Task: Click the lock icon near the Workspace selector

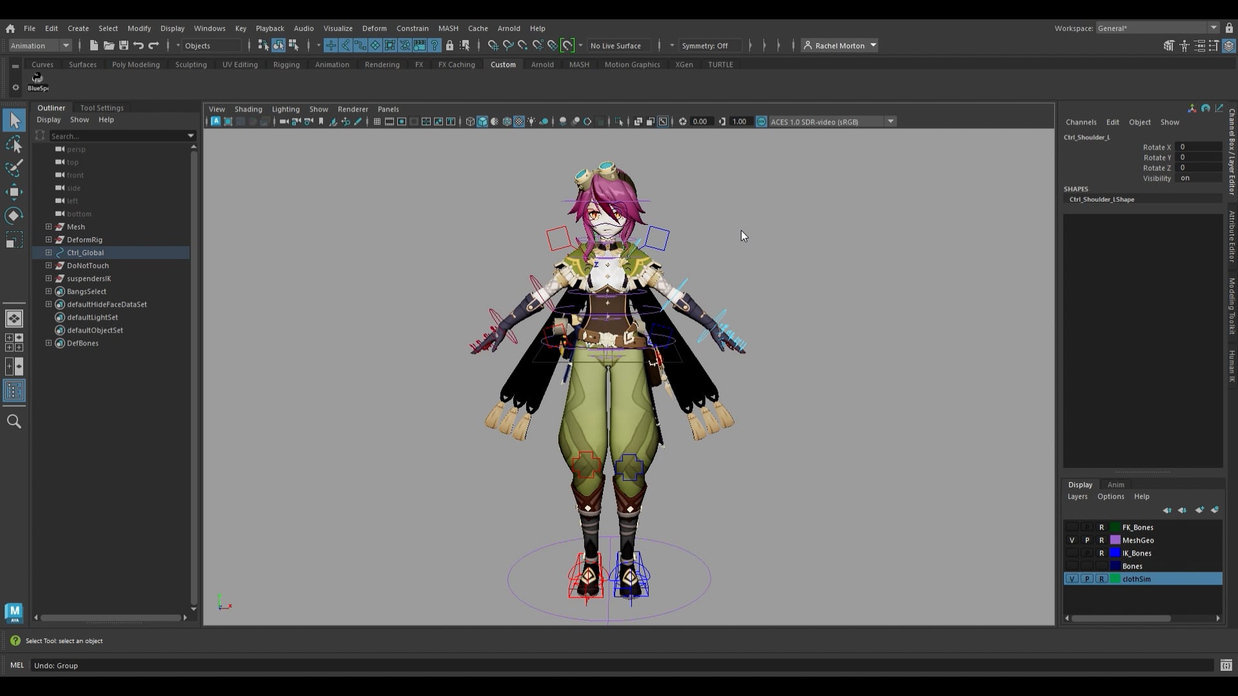Action: (1229, 28)
